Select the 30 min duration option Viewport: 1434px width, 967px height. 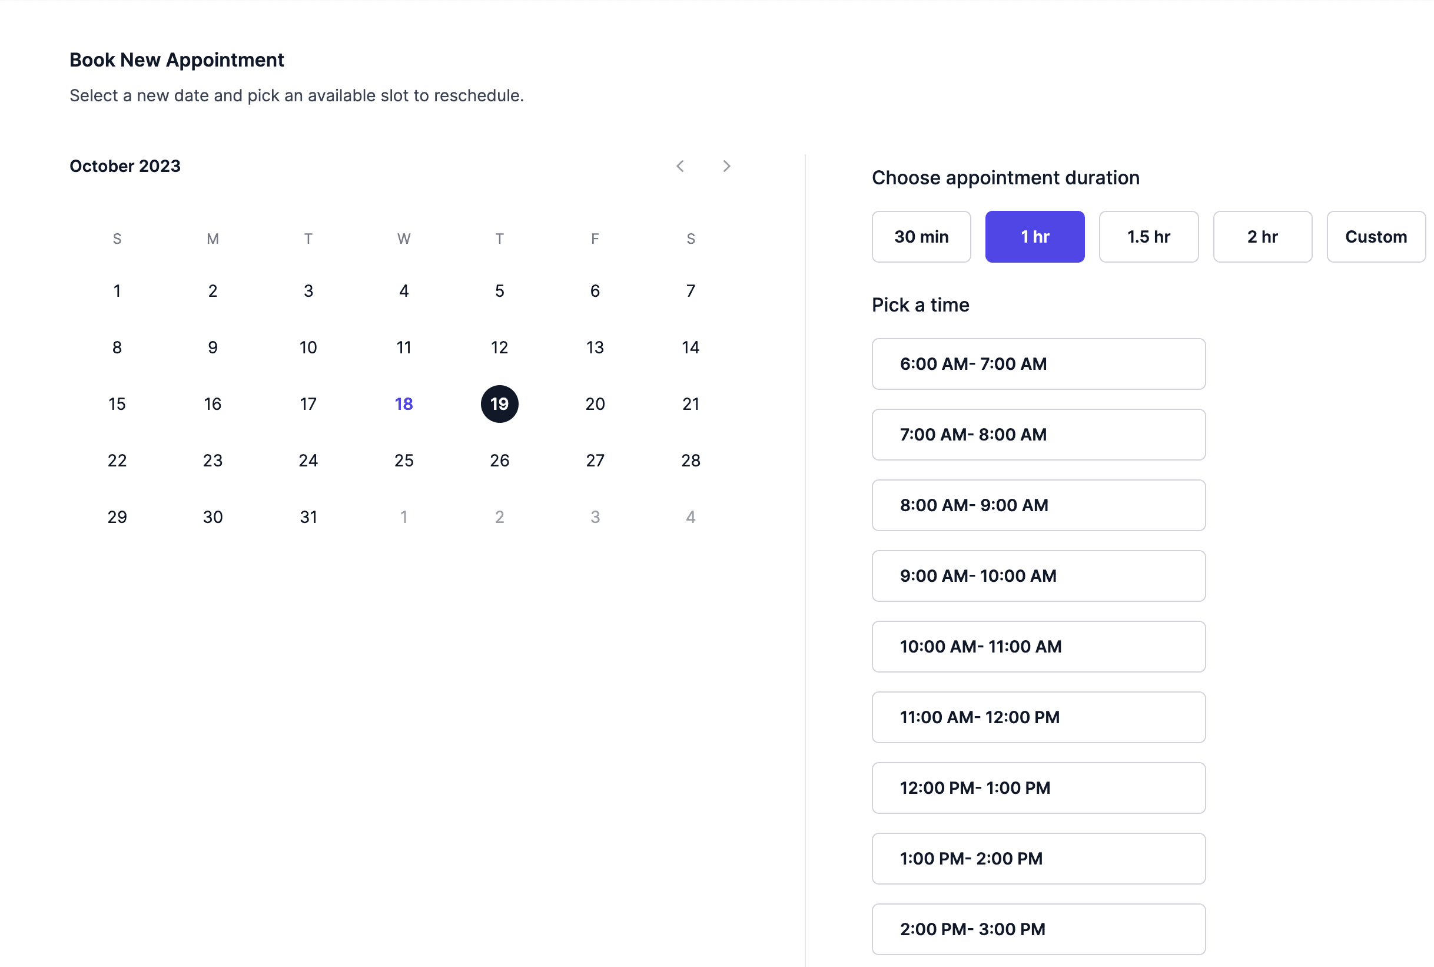tap(921, 236)
